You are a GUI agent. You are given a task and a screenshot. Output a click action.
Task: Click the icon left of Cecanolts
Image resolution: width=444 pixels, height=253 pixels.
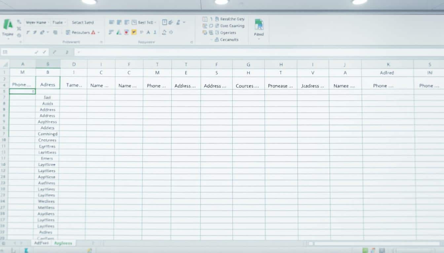(217, 40)
